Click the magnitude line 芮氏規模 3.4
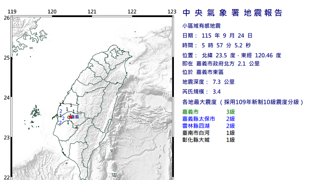 (201, 92)
